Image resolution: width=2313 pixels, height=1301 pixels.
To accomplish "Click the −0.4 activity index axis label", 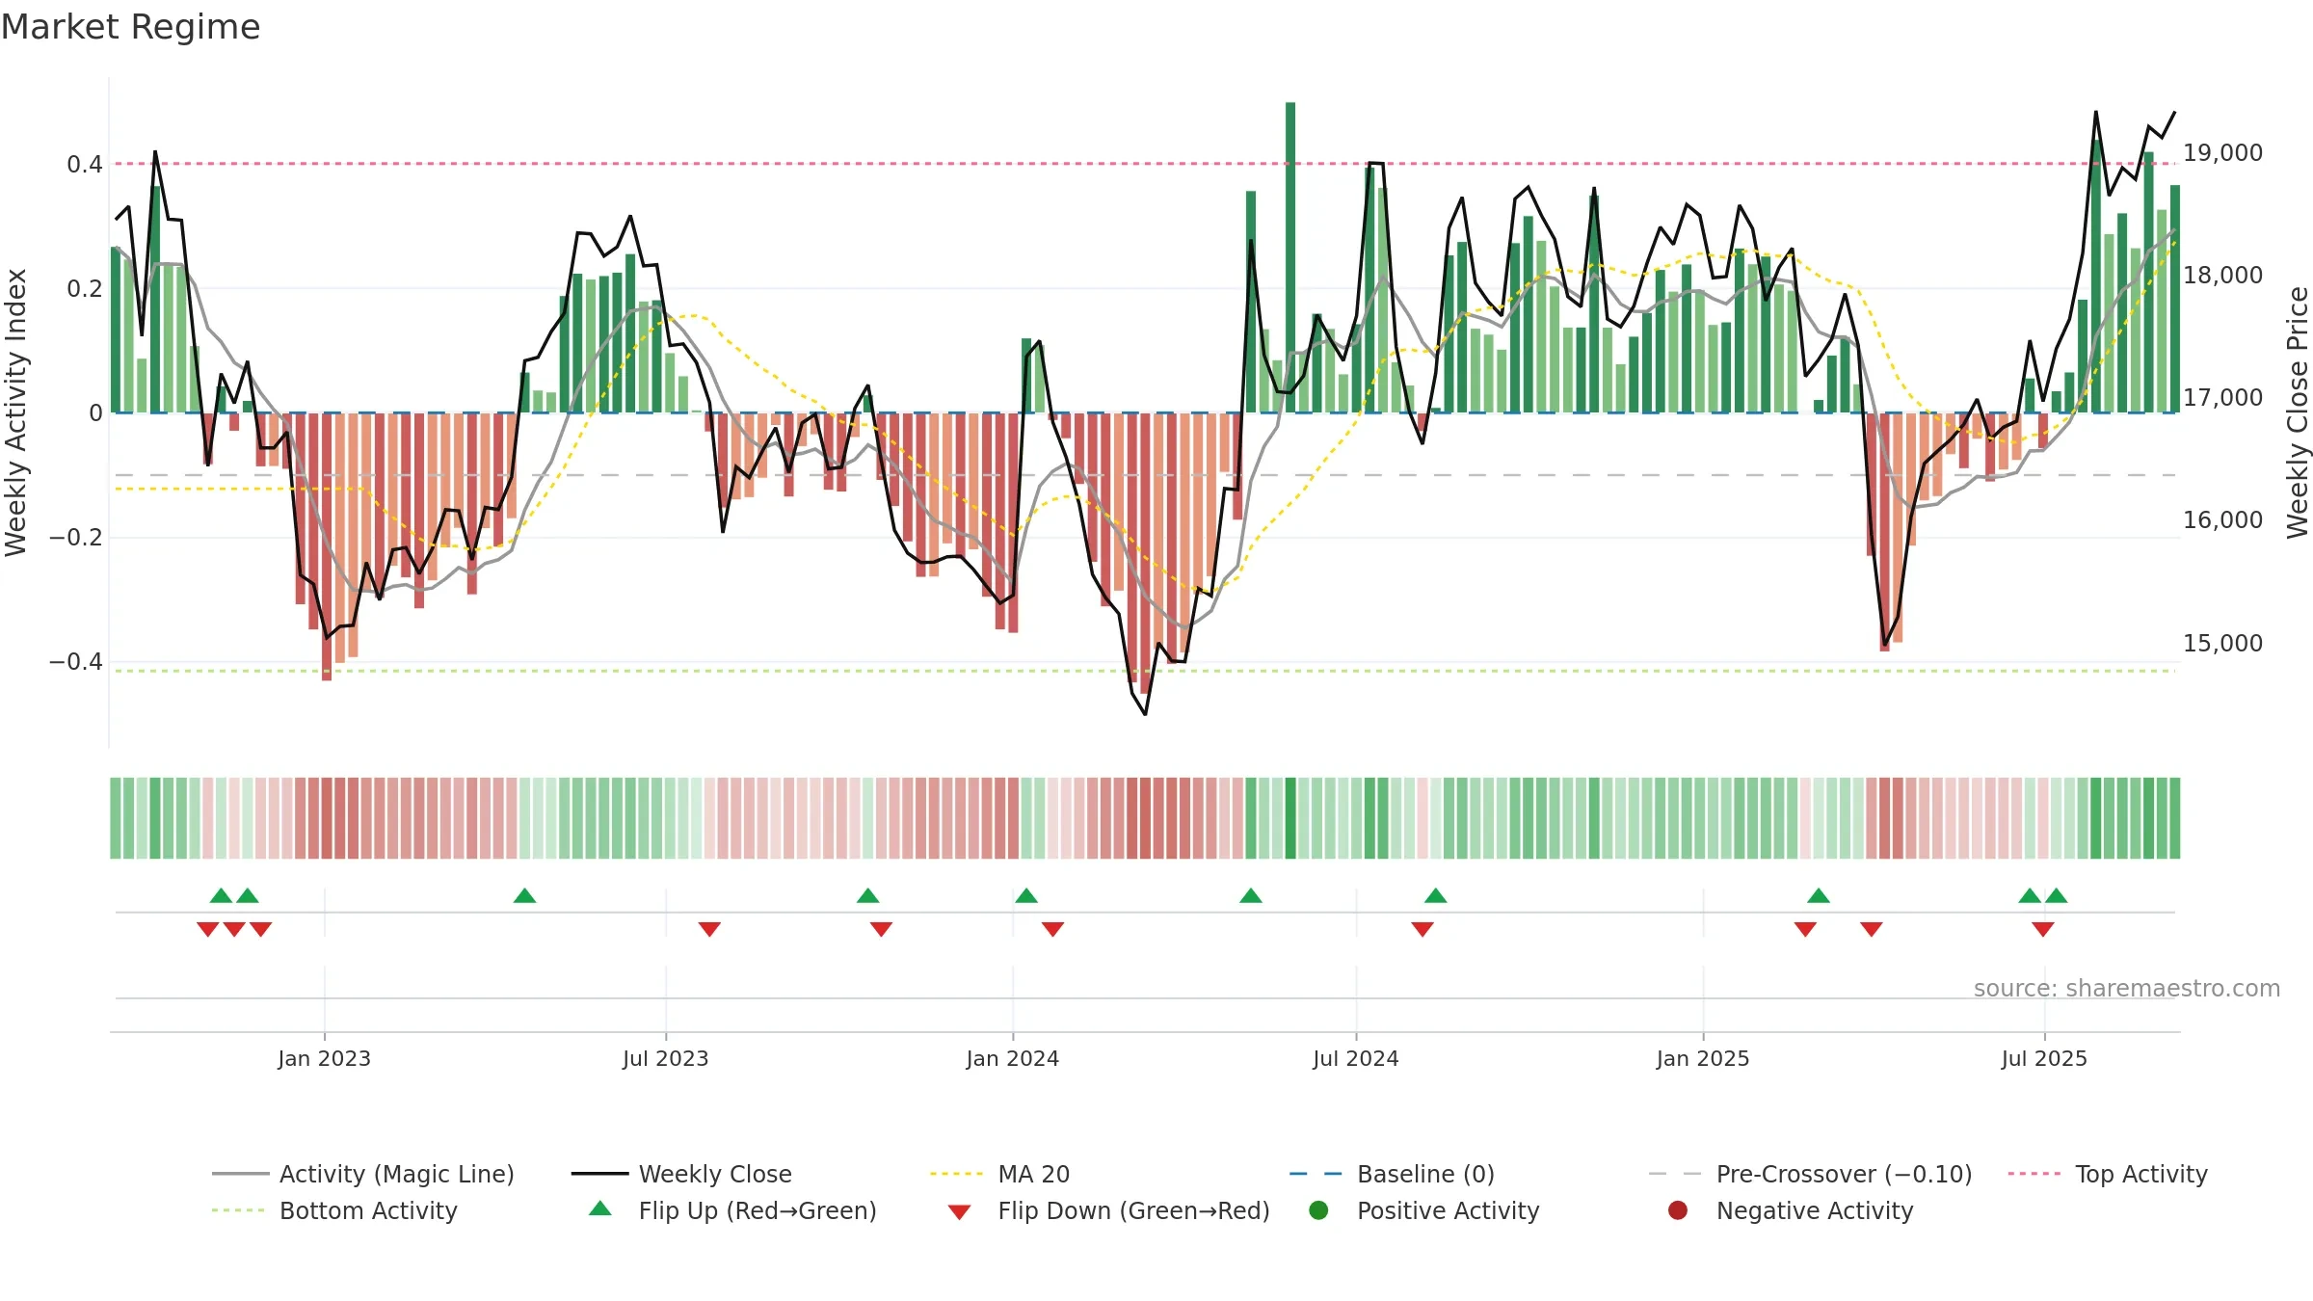I will [x=76, y=661].
